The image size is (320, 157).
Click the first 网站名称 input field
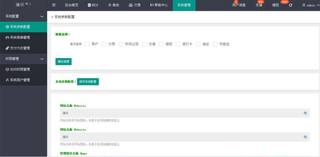pos(185,113)
